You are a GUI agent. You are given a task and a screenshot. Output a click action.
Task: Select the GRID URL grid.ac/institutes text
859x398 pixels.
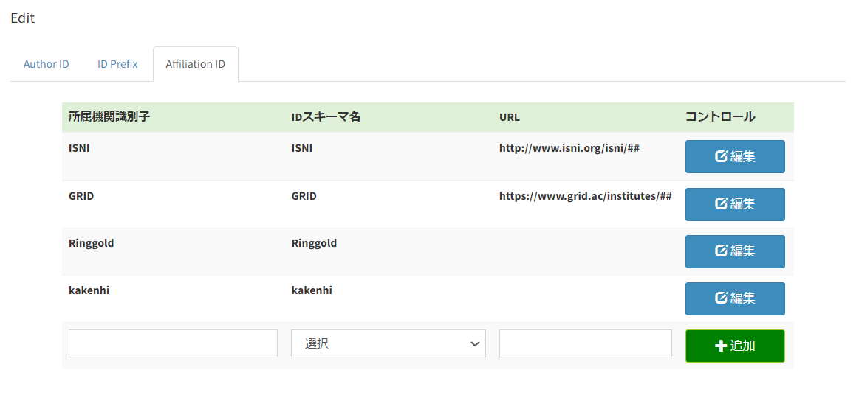pos(585,196)
